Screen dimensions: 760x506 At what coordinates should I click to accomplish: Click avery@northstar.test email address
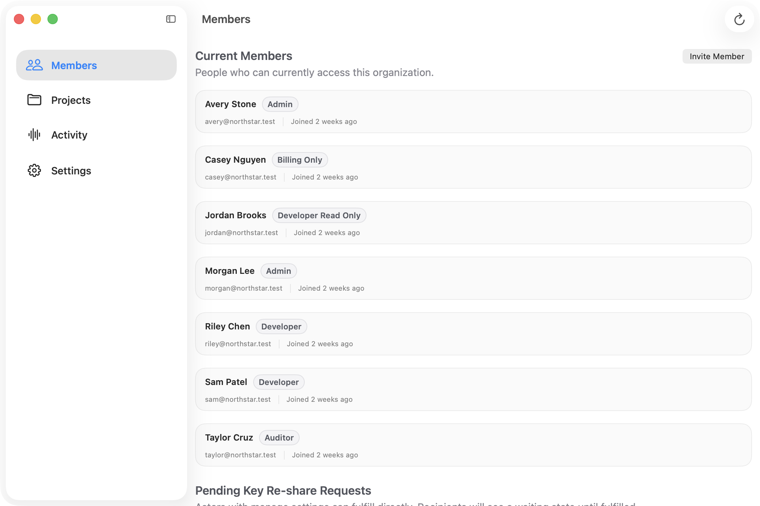tap(240, 121)
